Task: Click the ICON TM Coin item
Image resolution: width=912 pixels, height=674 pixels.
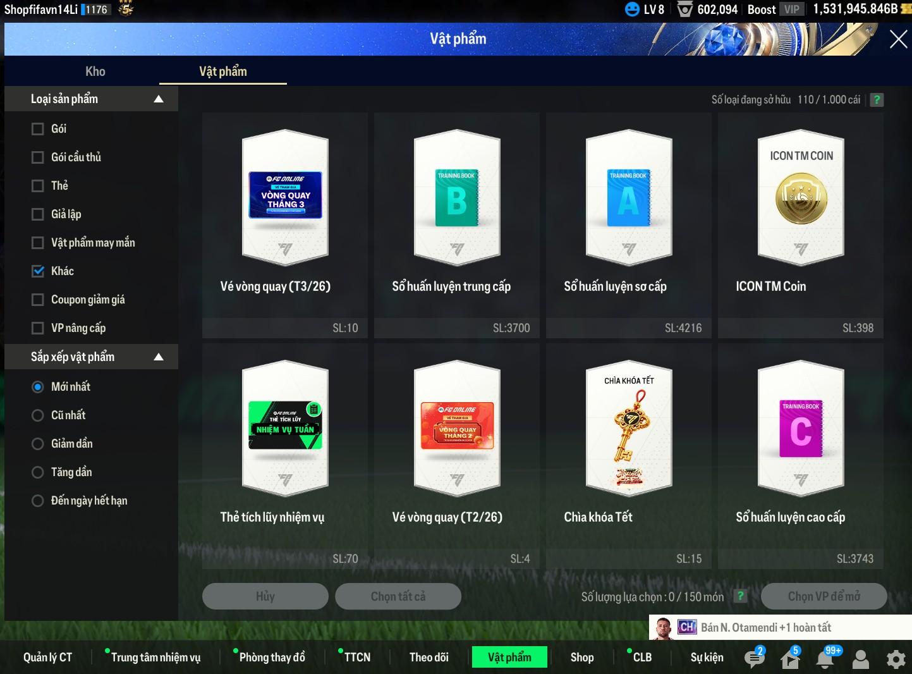Action: coord(800,215)
